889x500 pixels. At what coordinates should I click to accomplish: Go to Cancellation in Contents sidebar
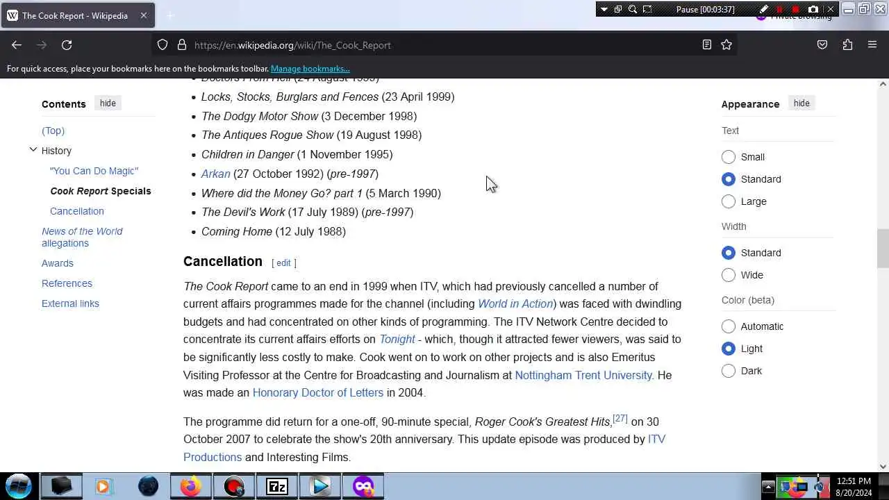76,211
